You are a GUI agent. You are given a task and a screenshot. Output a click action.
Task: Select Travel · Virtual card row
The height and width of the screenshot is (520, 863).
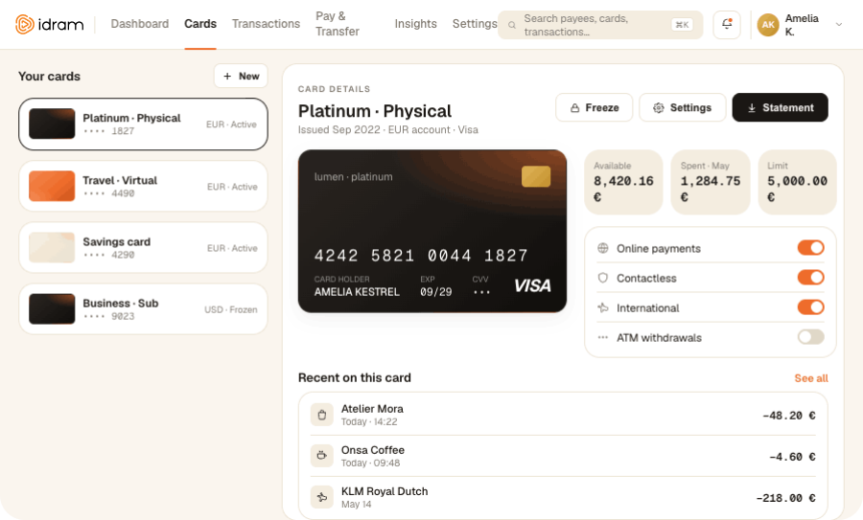pos(143,187)
